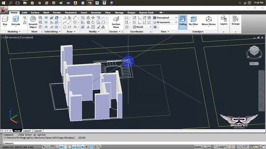Open the Conceptual visual style dropdown
The image size is (266, 149).
click(x=165, y=17)
